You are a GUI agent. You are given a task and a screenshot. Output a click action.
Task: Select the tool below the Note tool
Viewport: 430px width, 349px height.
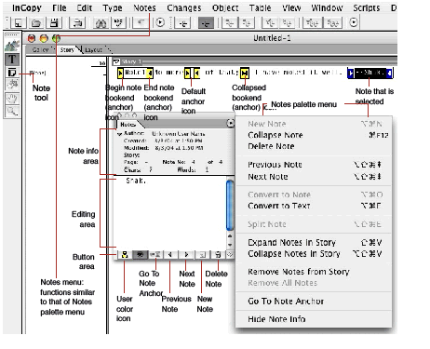click(12, 86)
